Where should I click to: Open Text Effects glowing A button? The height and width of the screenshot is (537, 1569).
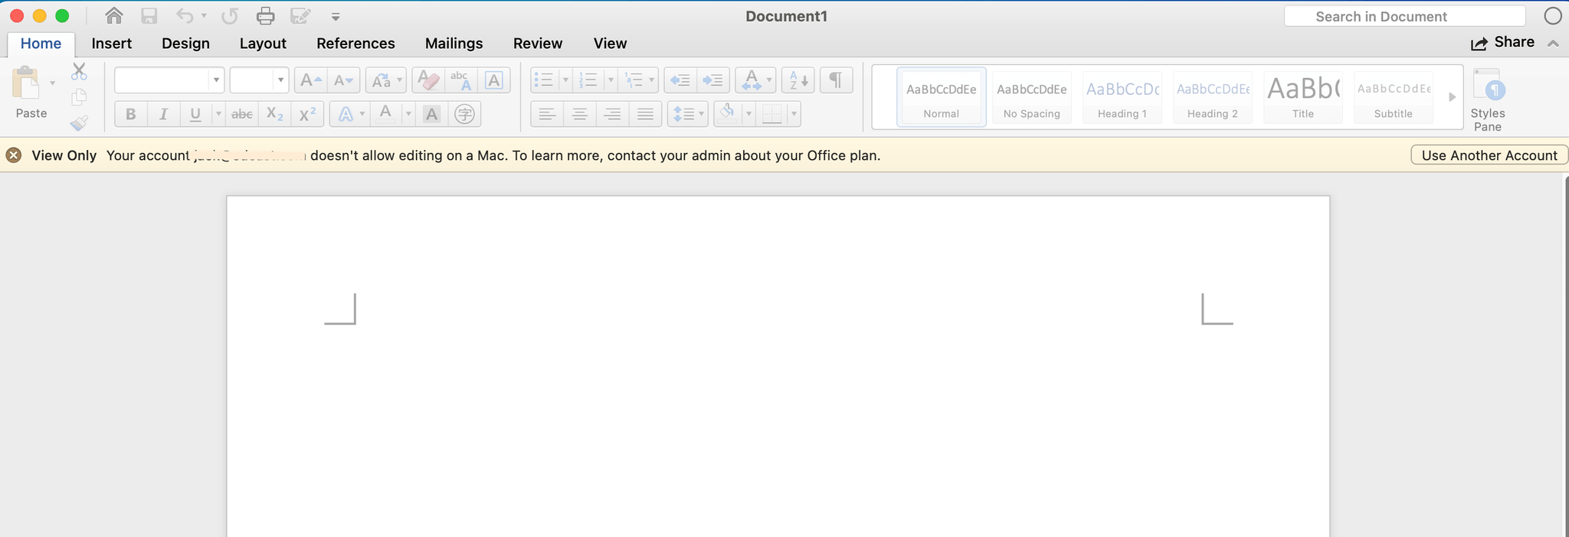346,114
